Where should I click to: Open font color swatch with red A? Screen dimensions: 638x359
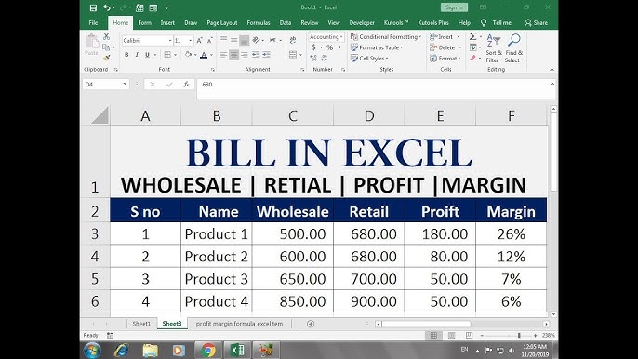click(x=204, y=55)
